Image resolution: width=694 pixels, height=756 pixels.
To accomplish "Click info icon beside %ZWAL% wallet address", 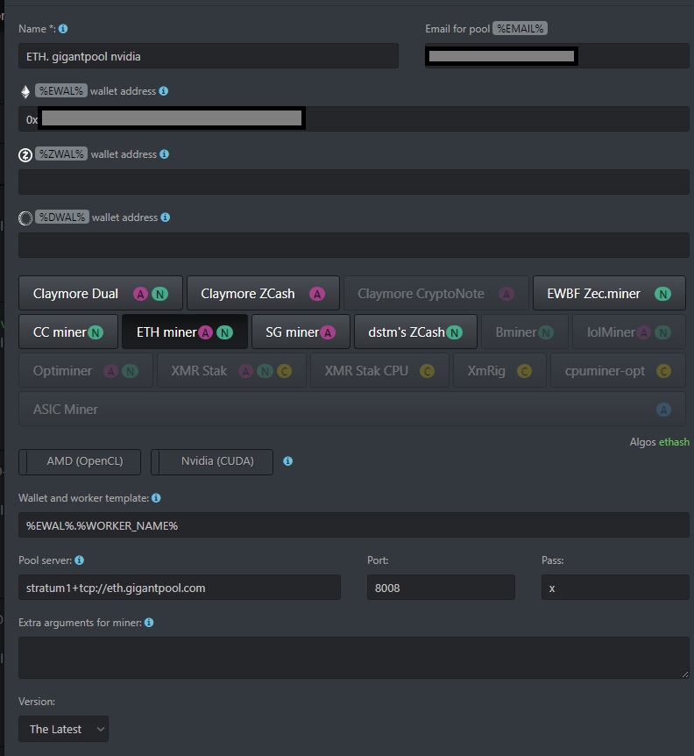I will point(164,154).
